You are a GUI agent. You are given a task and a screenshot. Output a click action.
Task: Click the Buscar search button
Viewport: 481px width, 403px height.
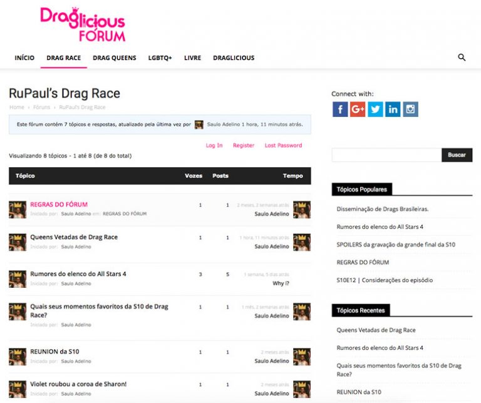(x=457, y=155)
